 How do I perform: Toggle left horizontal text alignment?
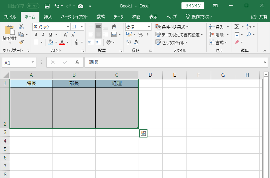tap(91, 34)
